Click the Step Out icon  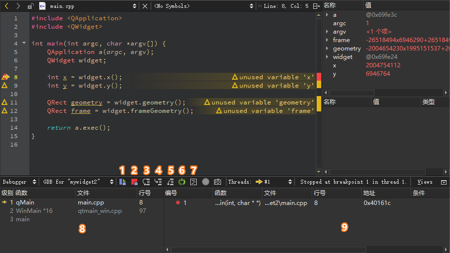170,182
